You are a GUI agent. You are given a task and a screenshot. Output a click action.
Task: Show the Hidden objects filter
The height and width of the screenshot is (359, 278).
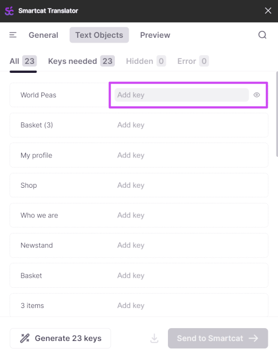pos(146,61)
